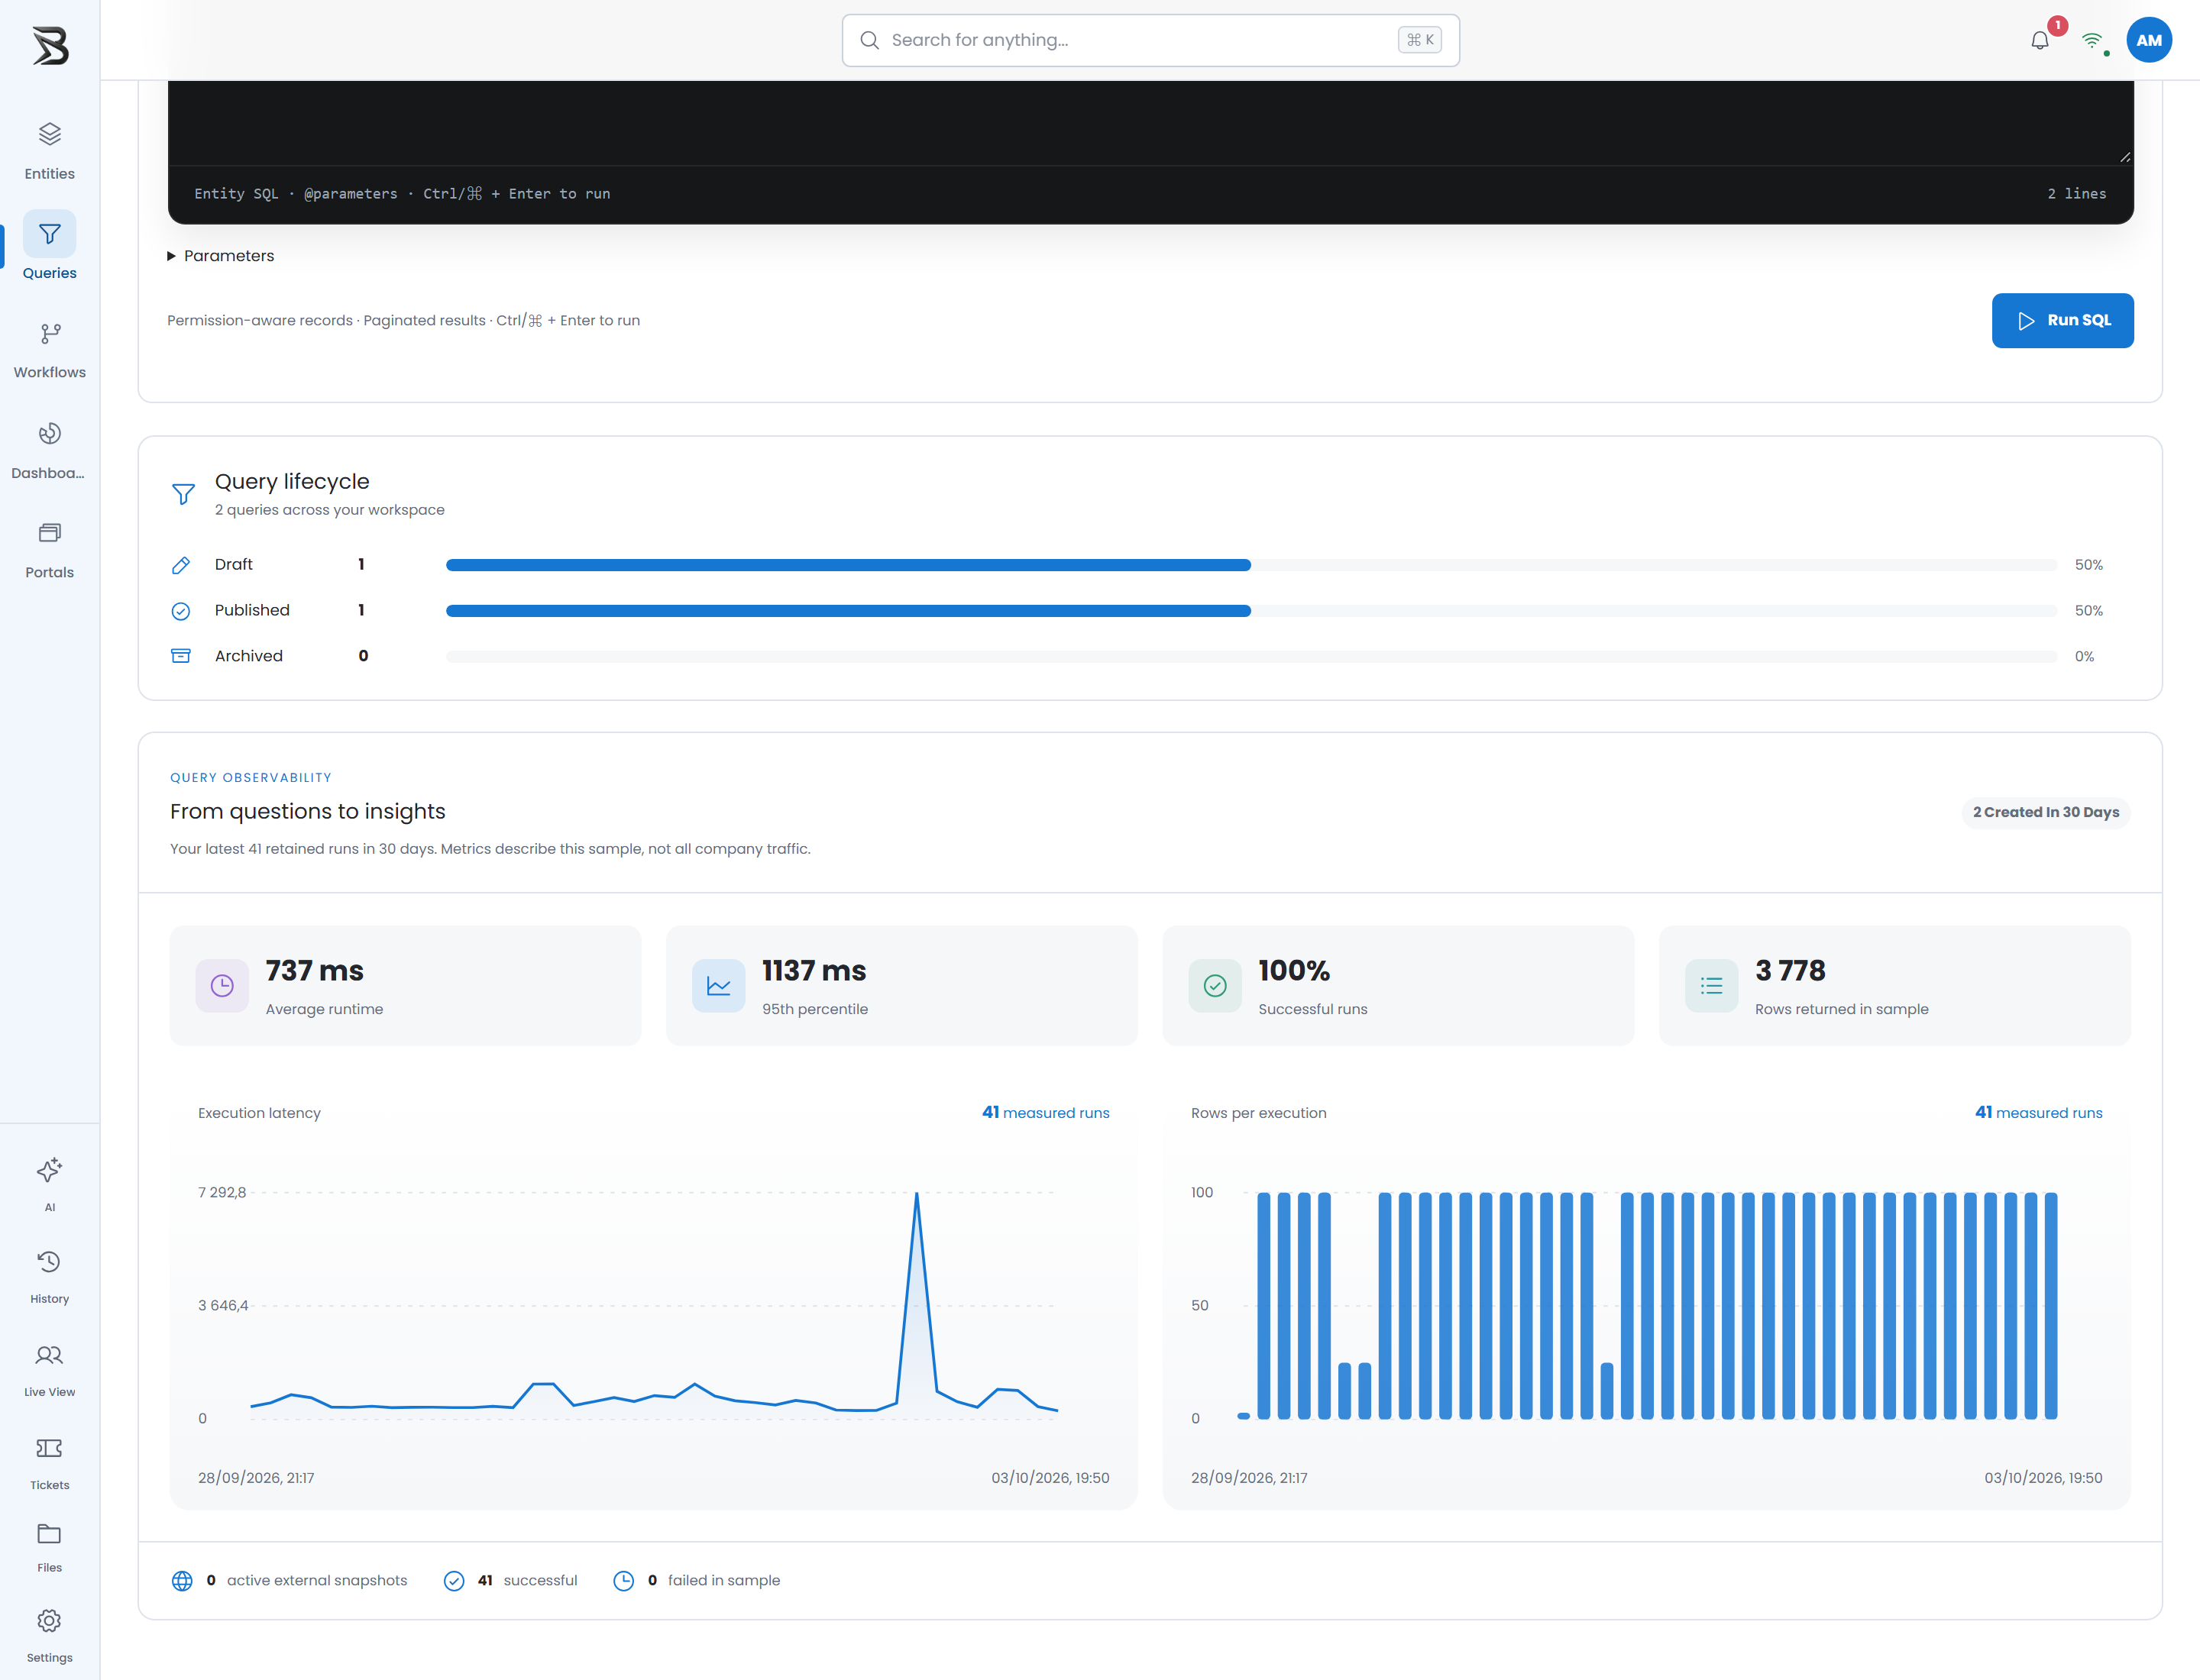Click 41 measured runs on Execution latency
2200x1680 pixels.
pyautogui.click(x=1046, y=1113)
